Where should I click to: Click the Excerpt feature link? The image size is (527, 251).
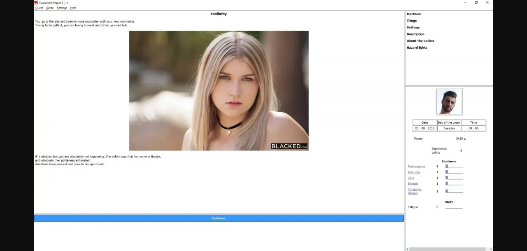pos(413,184)
